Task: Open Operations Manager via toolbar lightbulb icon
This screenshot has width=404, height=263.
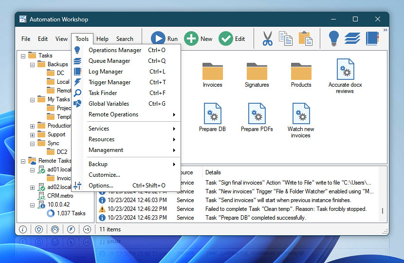Action: pos(333,38)
